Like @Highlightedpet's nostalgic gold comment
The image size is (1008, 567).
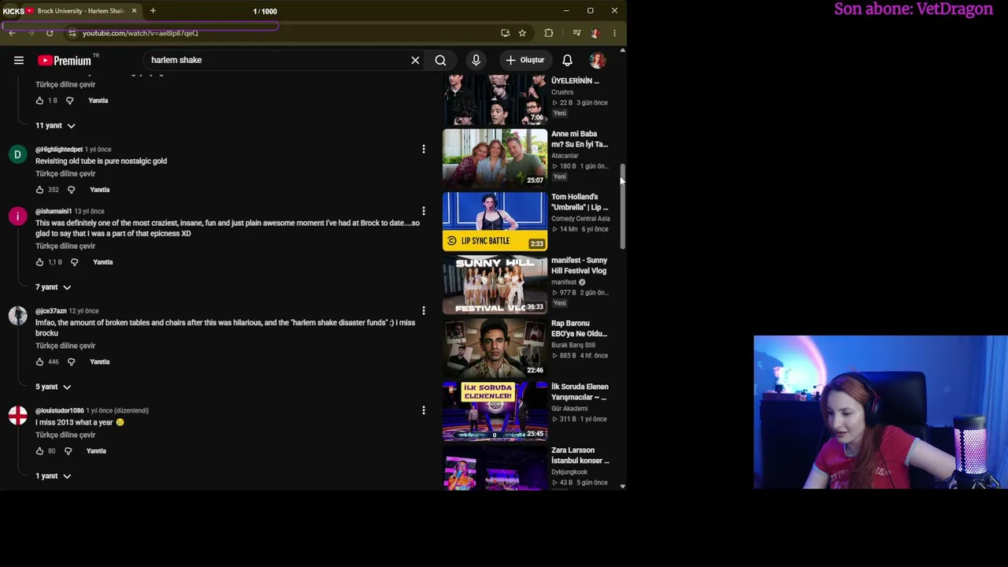(39, 190)
